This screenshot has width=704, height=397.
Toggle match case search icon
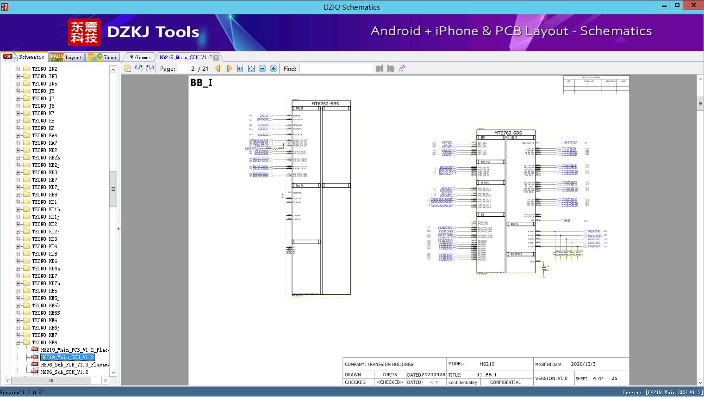tap(402, 68)
